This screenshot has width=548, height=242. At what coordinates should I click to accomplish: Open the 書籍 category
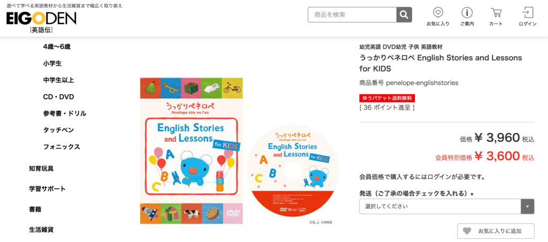pos(35,209)
